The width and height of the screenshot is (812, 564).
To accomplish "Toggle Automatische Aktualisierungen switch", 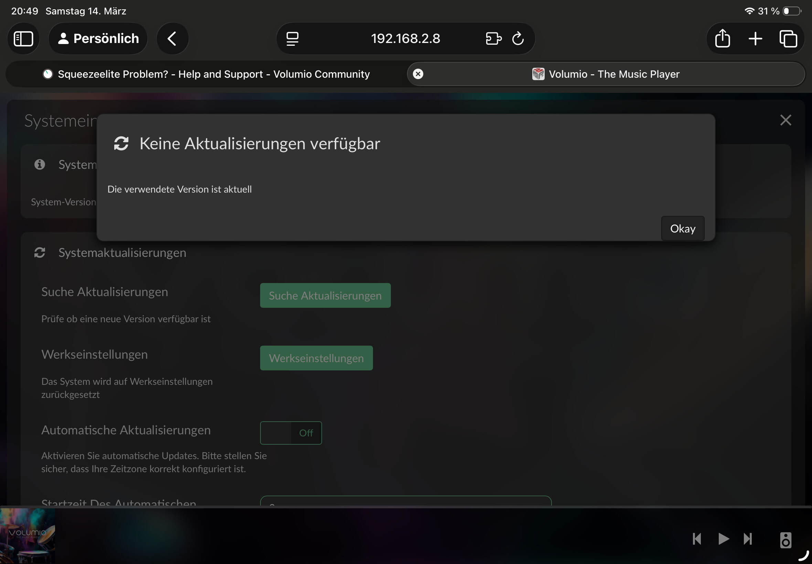I will (291, 433).
